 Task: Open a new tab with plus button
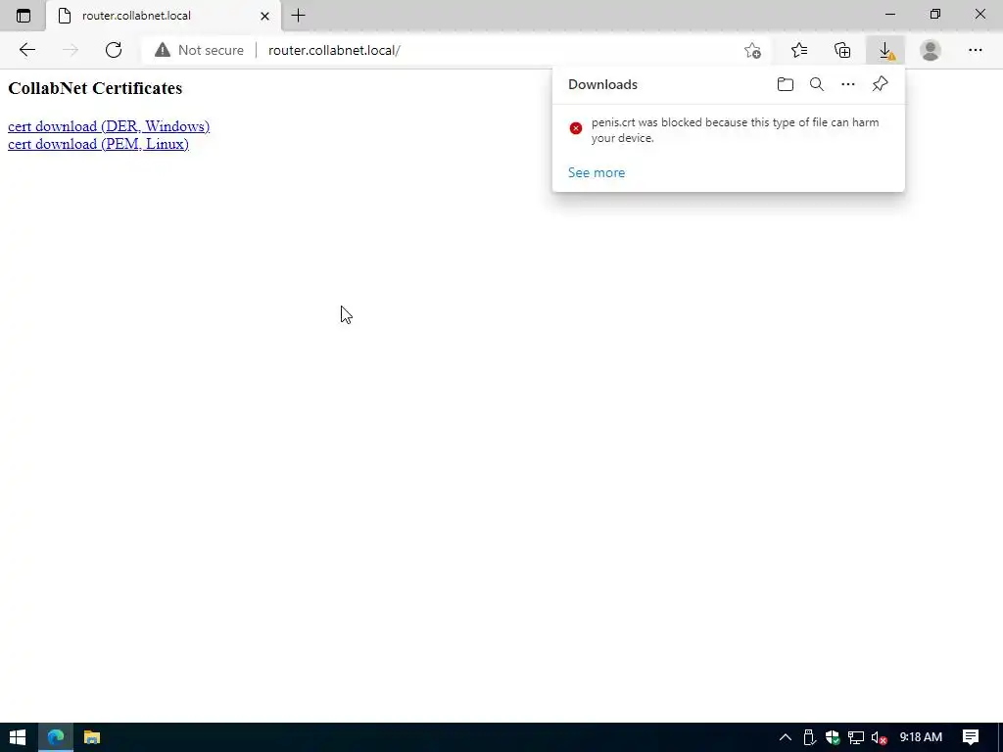pyautogui.click(x=298, y=16)
